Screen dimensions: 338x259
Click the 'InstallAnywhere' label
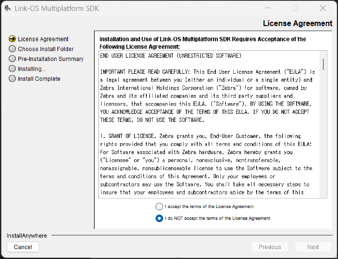(27, 236)
